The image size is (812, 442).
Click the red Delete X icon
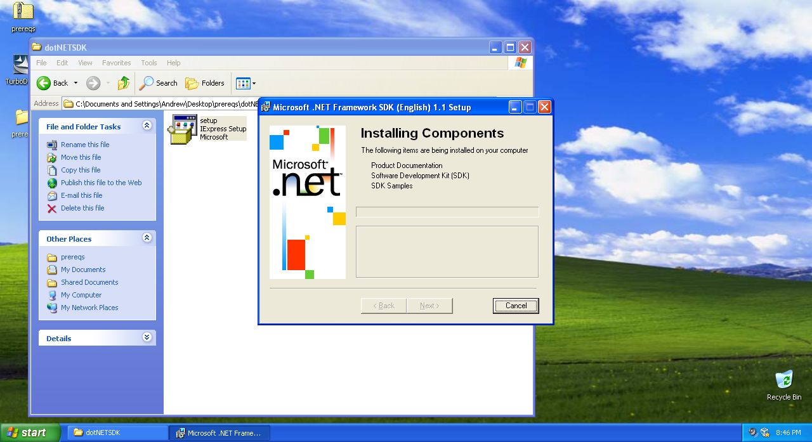click(x=52, y=208)
